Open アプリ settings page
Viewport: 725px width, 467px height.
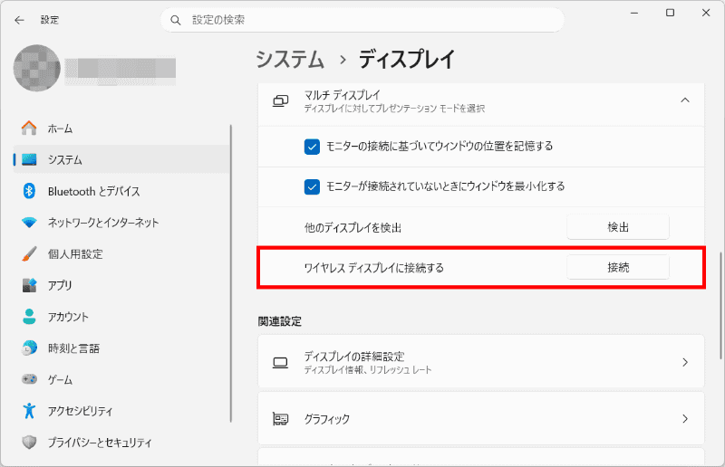[121, 285]
